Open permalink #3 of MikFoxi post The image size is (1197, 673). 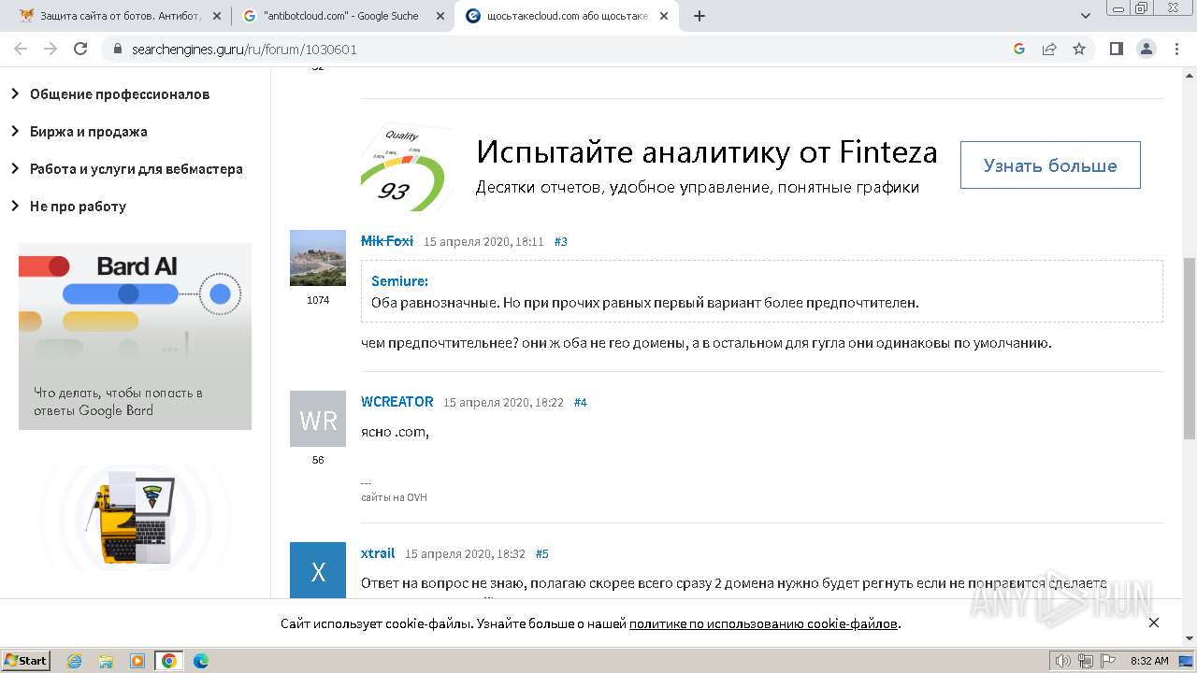pyautogui.click(x=561, y=241)
